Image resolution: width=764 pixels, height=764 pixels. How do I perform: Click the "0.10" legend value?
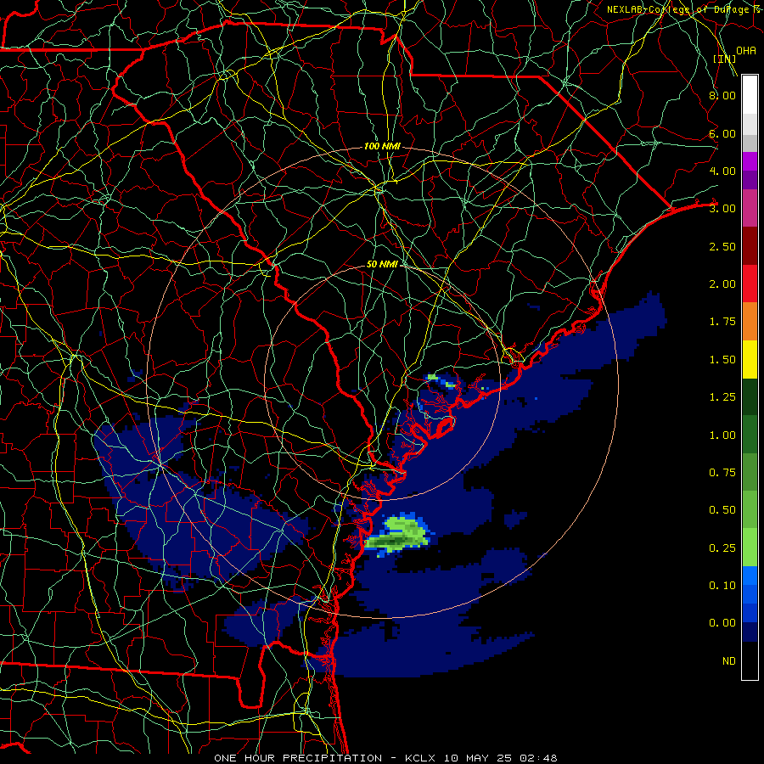pyautogui.click(x=722, y=586)
